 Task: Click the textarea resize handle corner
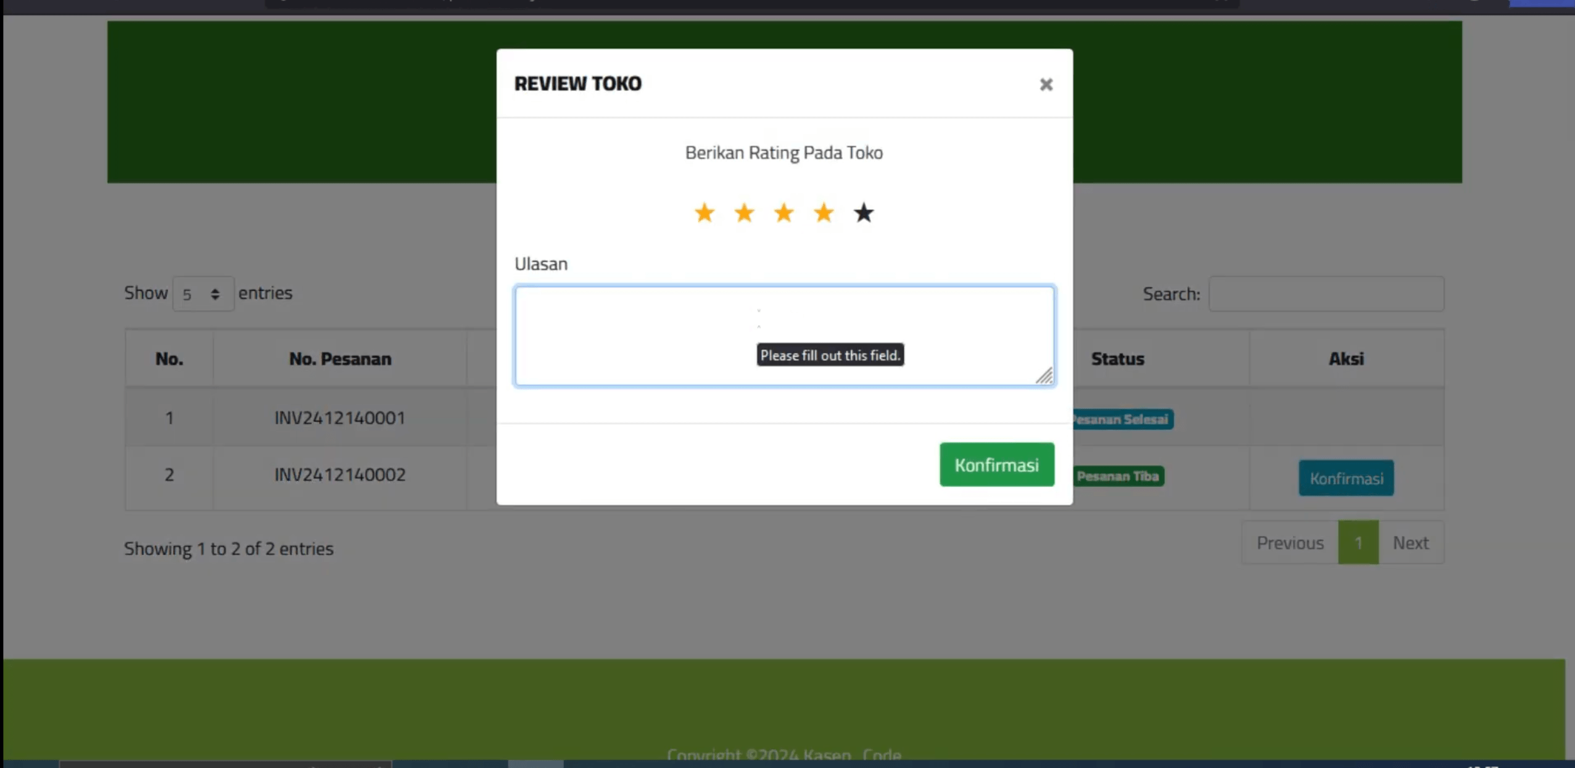click(1044, 376)
